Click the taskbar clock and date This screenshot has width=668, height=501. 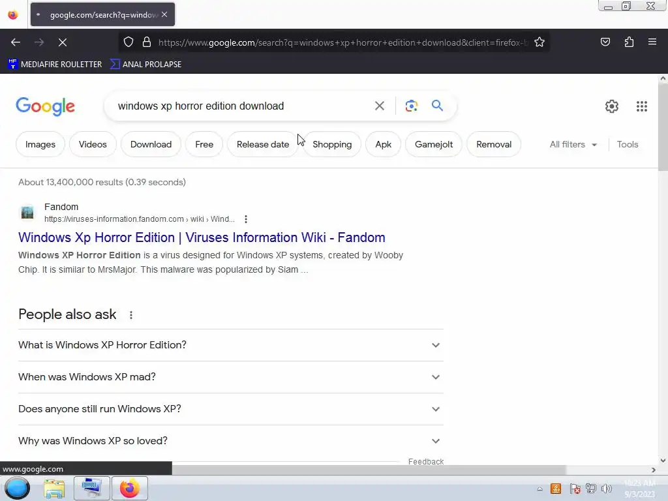coord(639,489)
